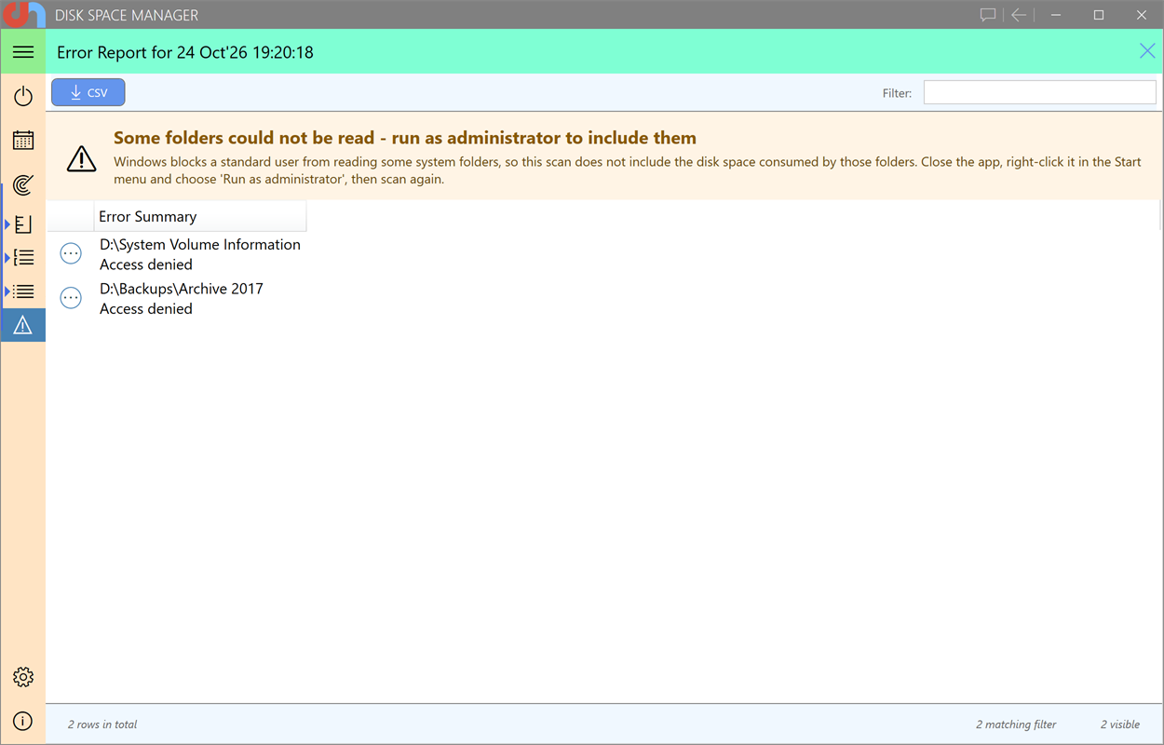Image resolution: width=1164 pixels, height=745 pixels.
Task: Open details for D:\System Volume Information row
Action: coord(71,253)
